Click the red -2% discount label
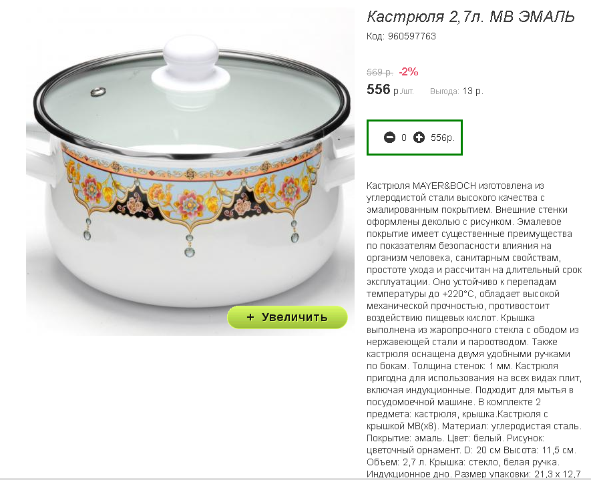Image resolution: width=591 pixels, height=480 pixels. (x=409, y=71)
